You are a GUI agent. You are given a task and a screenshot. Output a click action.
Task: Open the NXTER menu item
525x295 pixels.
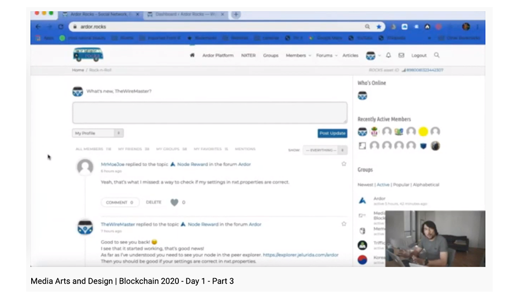[x=248, y=56]
